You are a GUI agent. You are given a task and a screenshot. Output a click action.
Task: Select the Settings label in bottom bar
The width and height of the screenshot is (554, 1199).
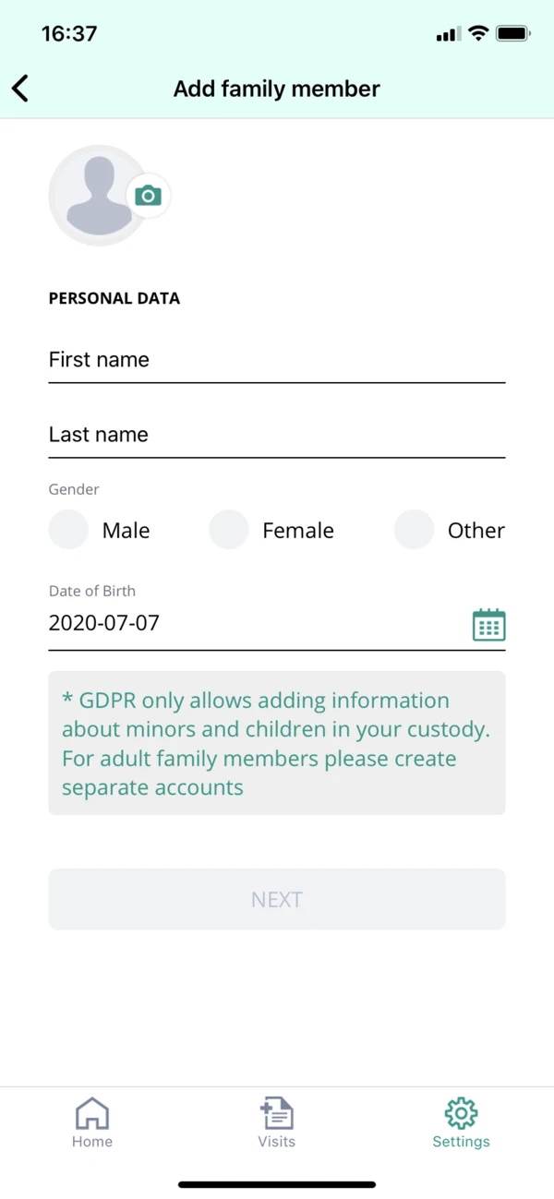[461, 1141]
